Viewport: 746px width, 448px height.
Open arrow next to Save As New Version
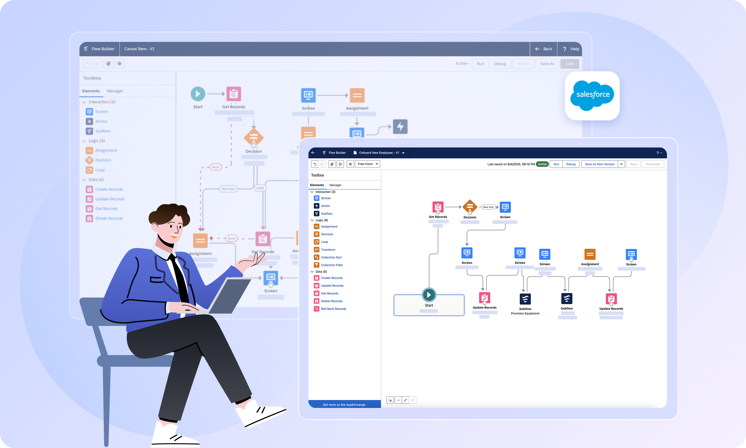click(x=621, y=164)
